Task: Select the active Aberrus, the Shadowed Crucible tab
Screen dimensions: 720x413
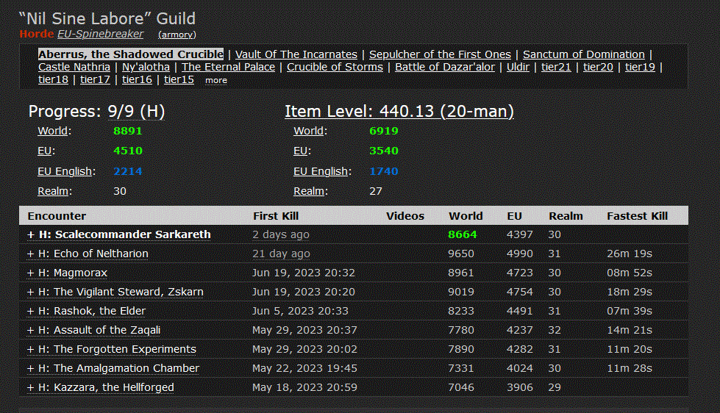Action: (131, 54)
